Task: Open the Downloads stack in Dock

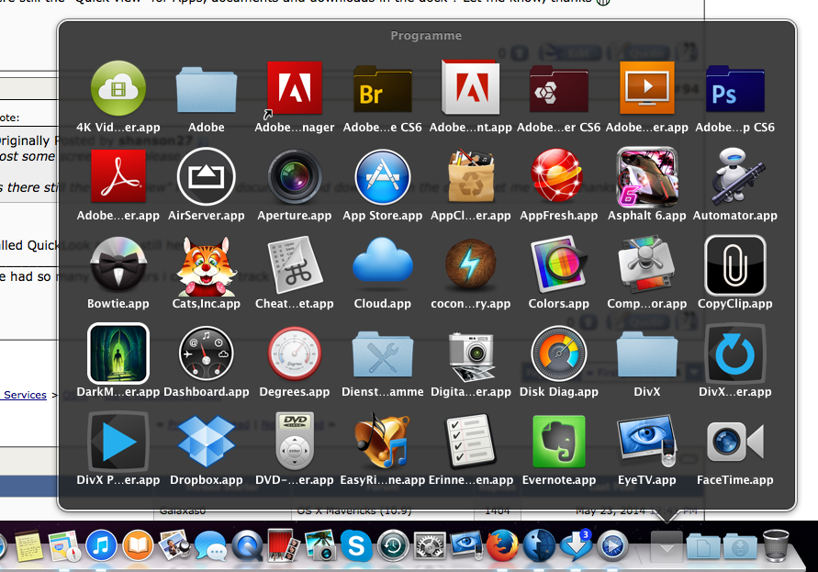Action: pyautogui.click(x=740, y=547)
